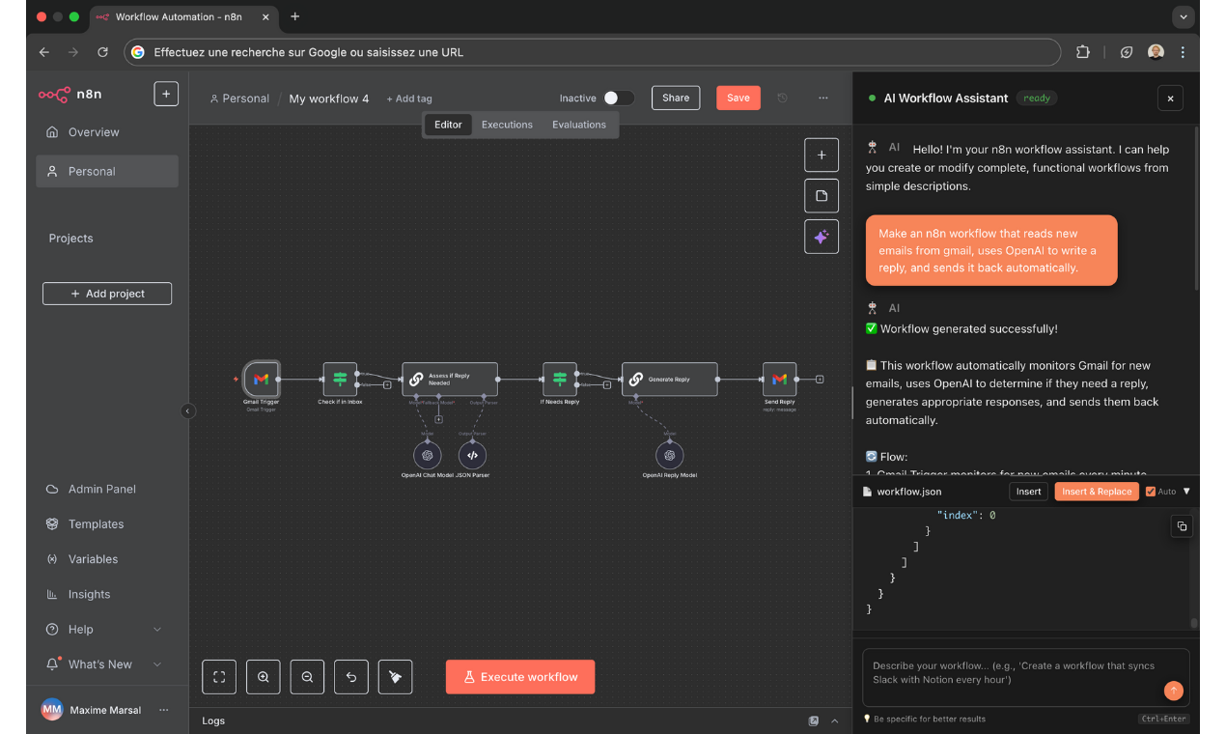This screenshot has width=1226, height=734.
Task: Expand the What's New menu
Action: (x=157, y=664)
